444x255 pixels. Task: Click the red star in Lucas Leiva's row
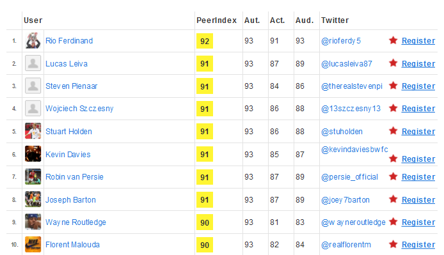pyautogui.click(x=393, y=63)
